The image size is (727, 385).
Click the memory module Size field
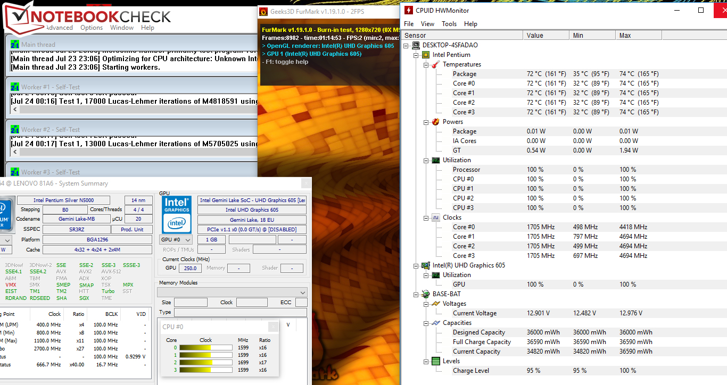(x=191, y=302)
